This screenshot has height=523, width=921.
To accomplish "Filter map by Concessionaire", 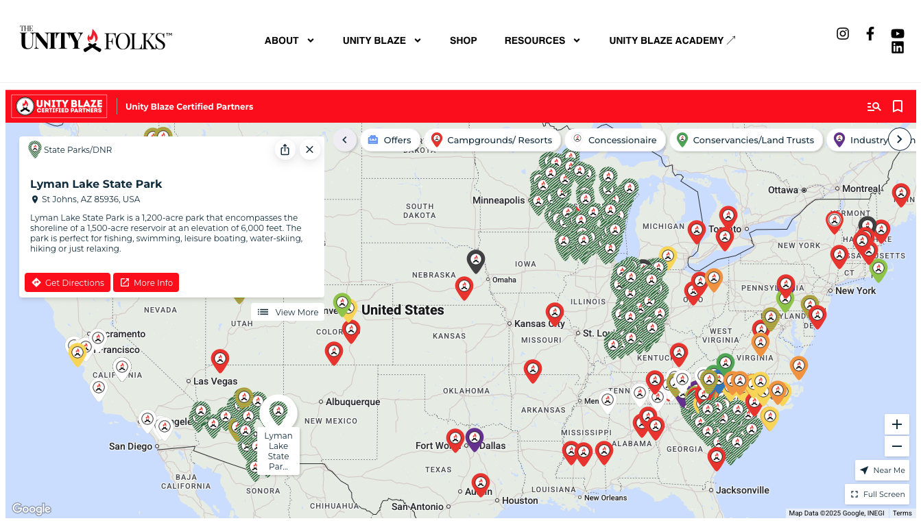I will [x=615, y=140].
